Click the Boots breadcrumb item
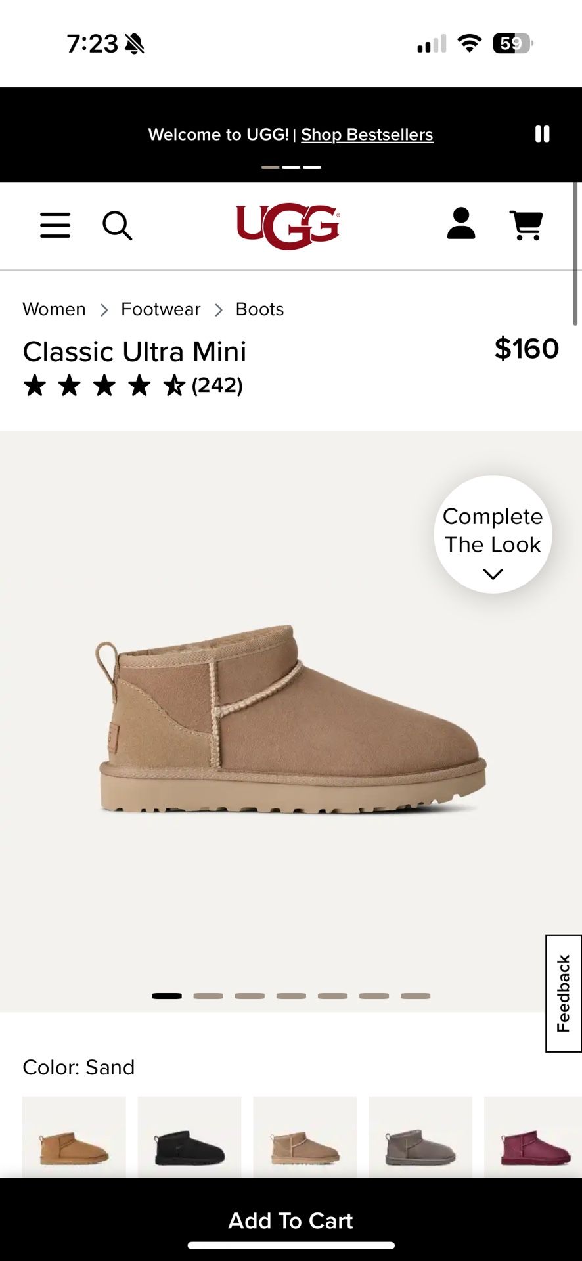This screenshot has height=1261, width=582. click(259, 309)
